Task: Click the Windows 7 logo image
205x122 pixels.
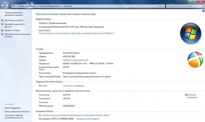Action: 191,33
